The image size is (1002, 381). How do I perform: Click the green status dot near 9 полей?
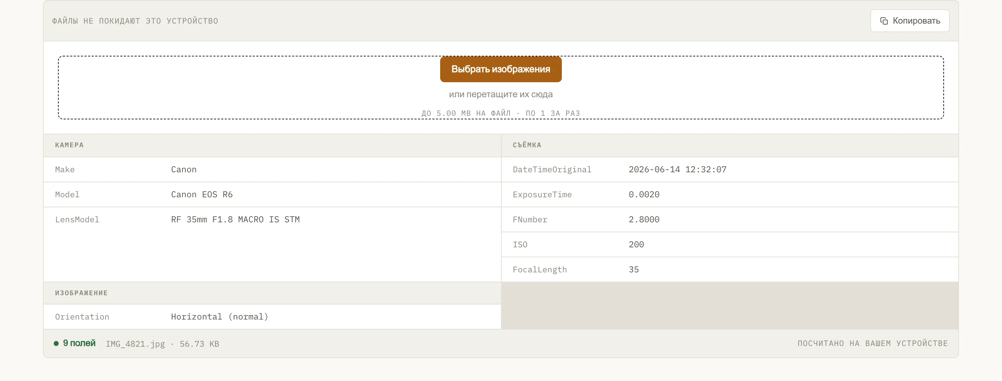[56, 343]
